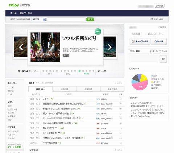Select the Korean-to-Japanese radio option

click(150, 51)
